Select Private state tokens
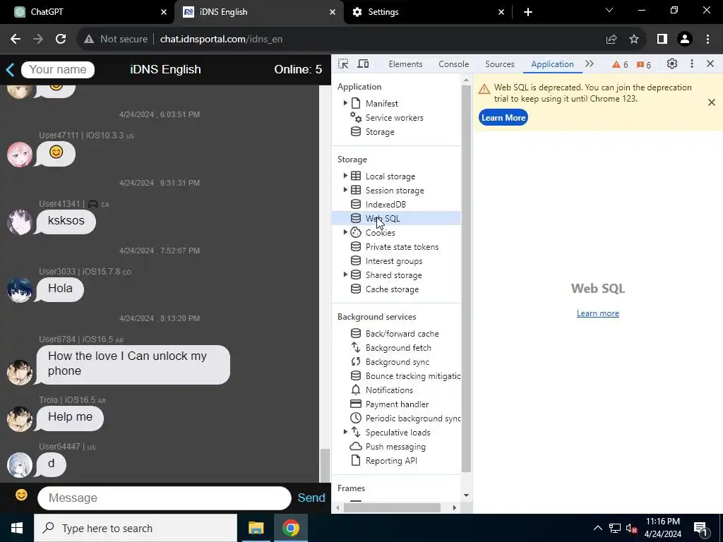Image resolution: width=723 pixels, height=542 pixels. pyautogui.click(x=402, y=246)
